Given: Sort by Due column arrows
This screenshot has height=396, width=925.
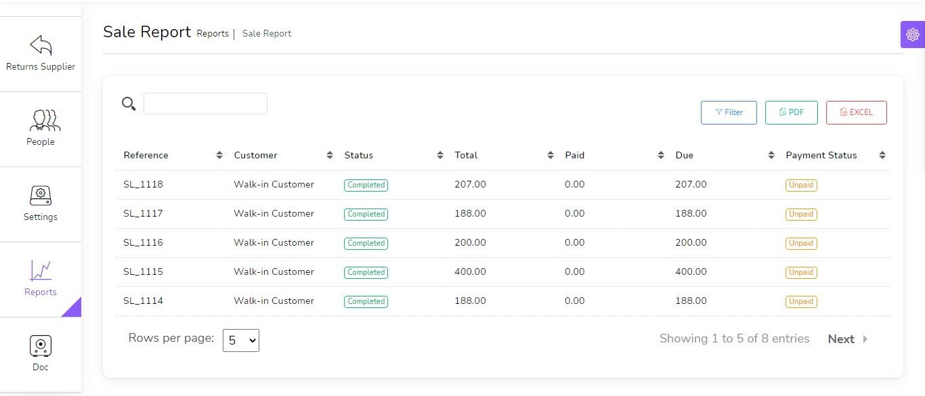Looking at the screenshot, I should click(x=771, y=156).
